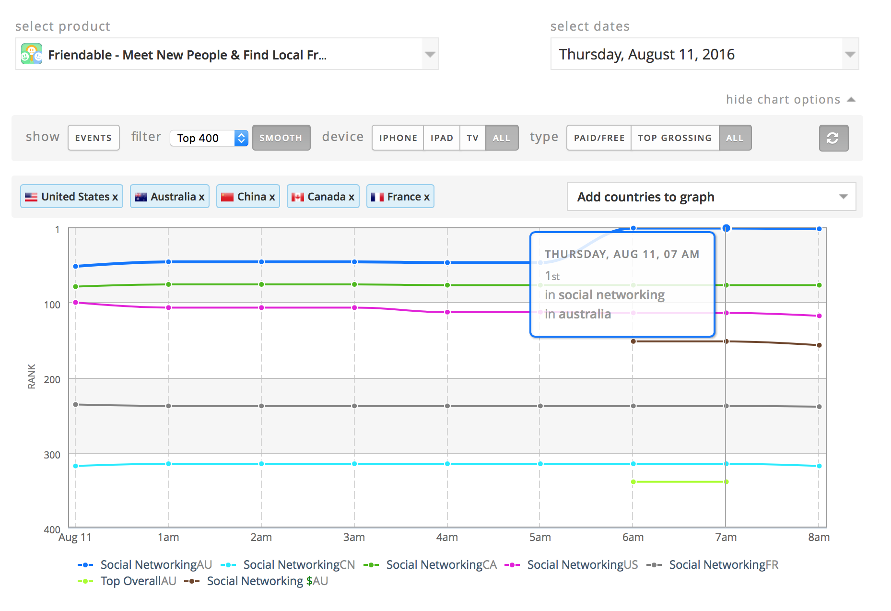
Task: Toggle EVENTS display on chart
Action: (x=94, y=138)
